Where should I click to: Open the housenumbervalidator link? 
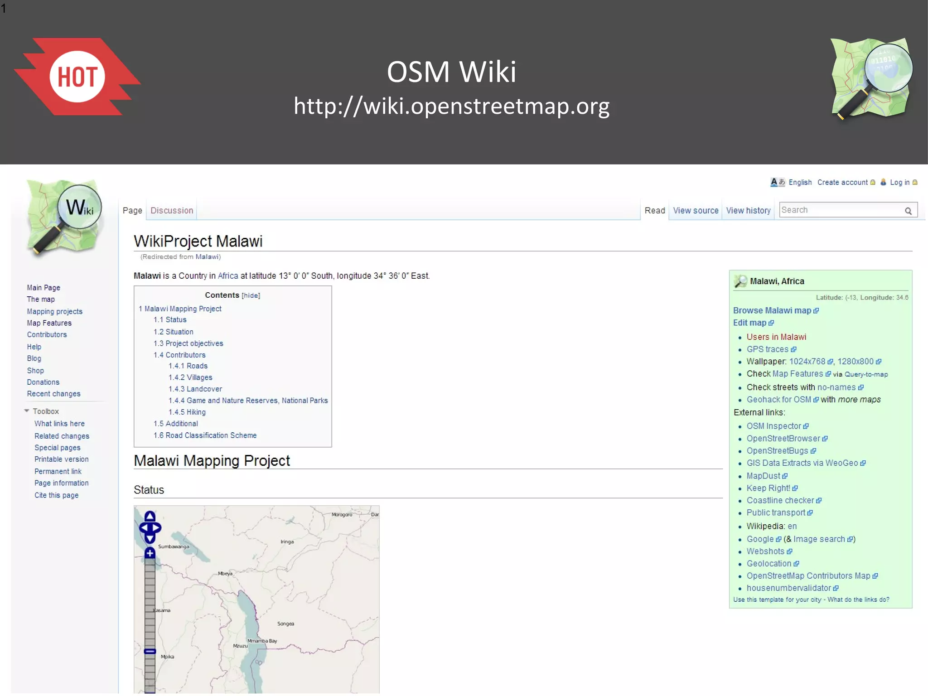[x=788, y=588]
